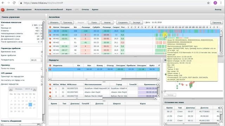Click the Скорос column header

pos(116,27)
